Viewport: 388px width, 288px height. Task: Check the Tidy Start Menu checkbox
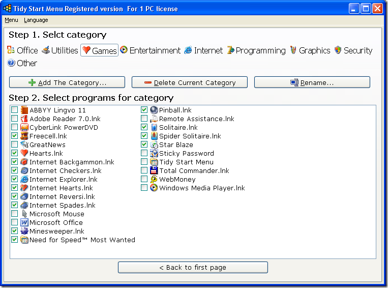click(144, 162)
